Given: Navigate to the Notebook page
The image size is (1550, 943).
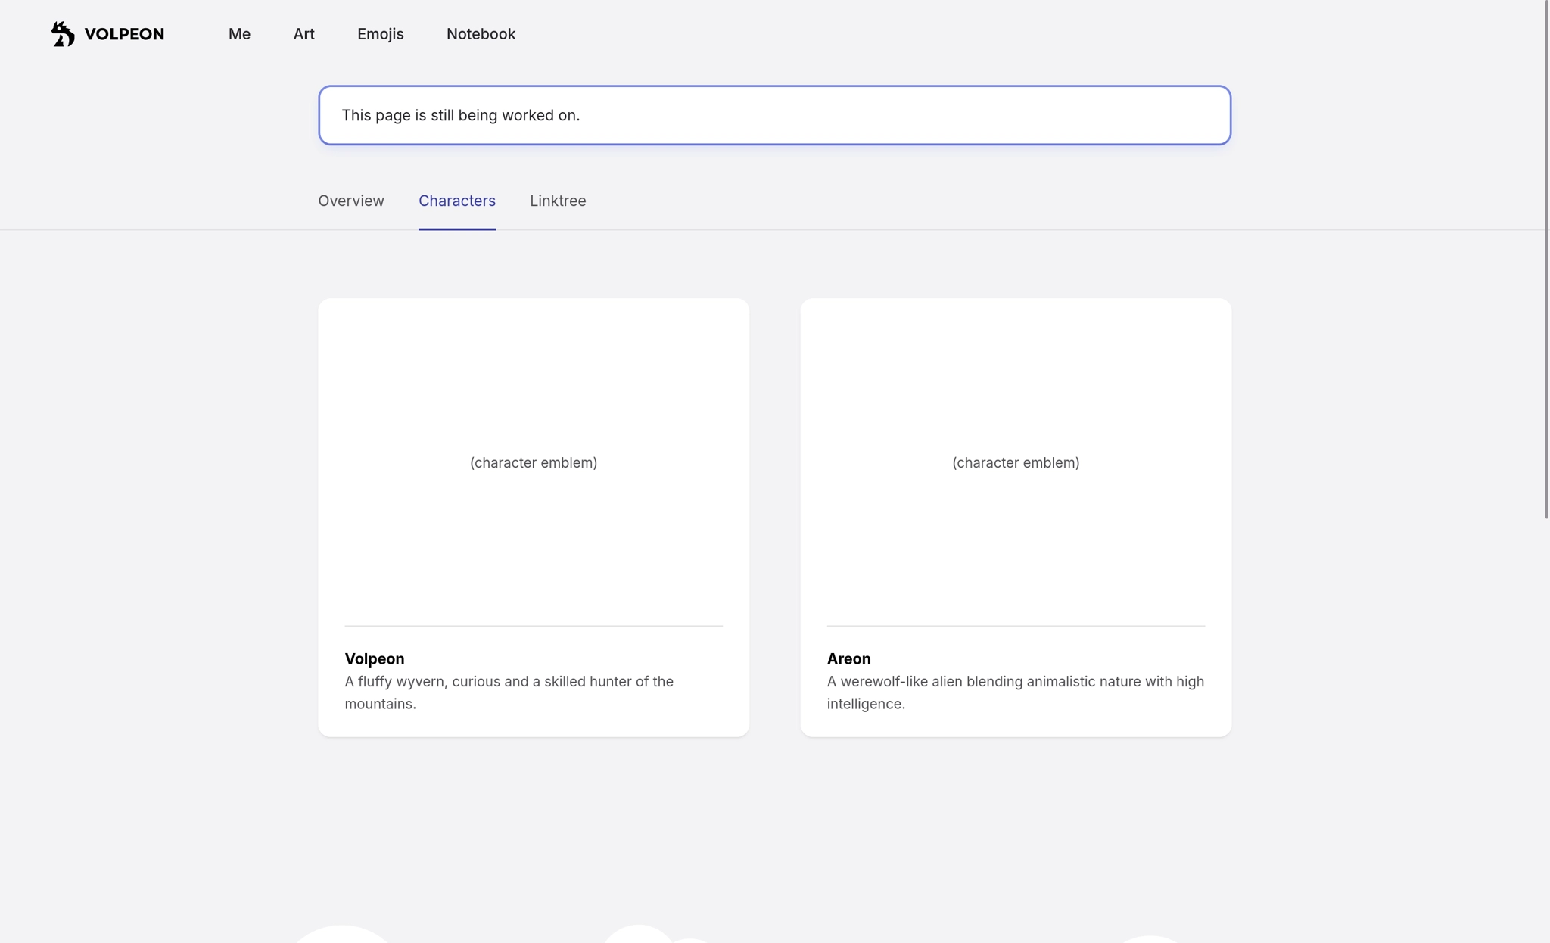Looking at the screenshot, I should (x=481, y=34).
